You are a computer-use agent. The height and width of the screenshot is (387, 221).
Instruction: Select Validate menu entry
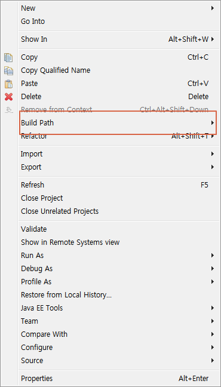(x=117, y=229)
